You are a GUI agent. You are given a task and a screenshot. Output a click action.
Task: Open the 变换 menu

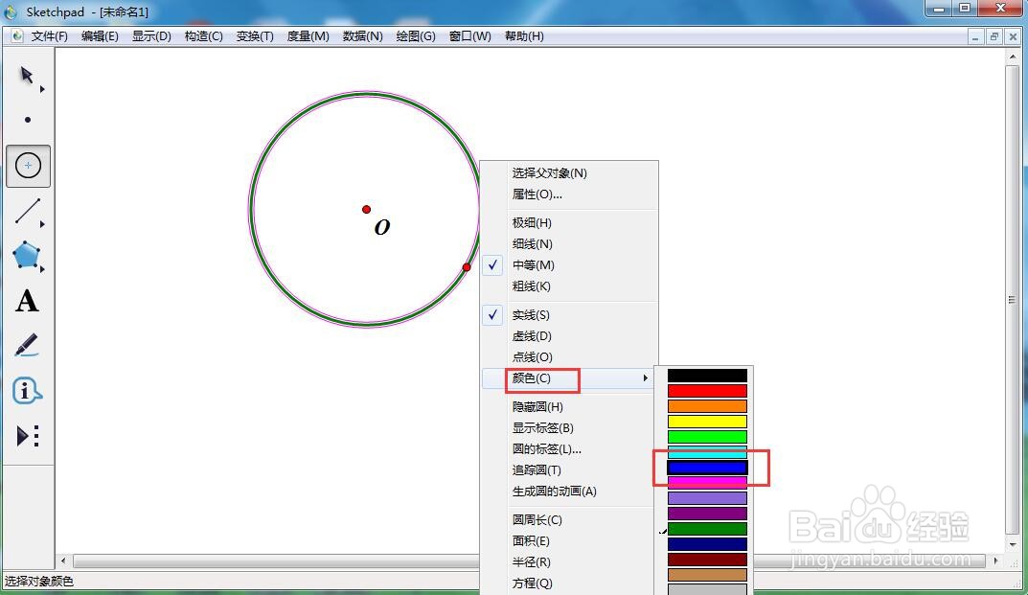pos(255,35)
